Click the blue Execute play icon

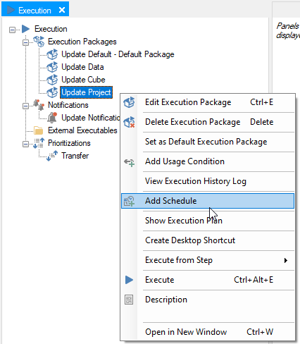coord(129,280)
